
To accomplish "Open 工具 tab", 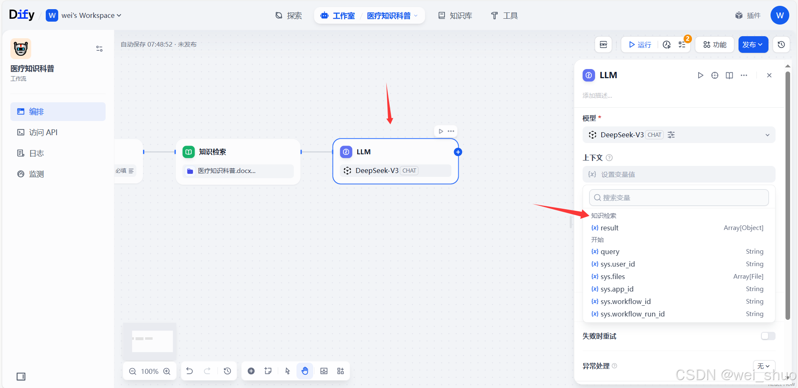I will pyautogui.click(x=504, y=15).
